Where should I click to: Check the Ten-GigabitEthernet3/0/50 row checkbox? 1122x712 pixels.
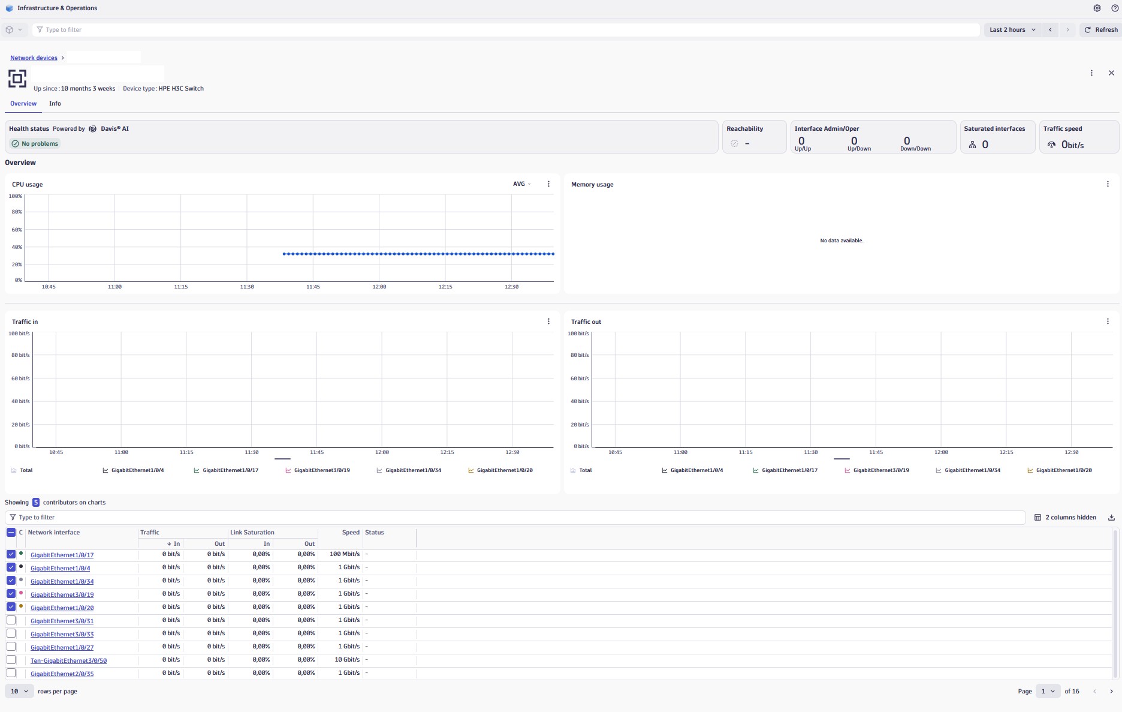[11, 660]
